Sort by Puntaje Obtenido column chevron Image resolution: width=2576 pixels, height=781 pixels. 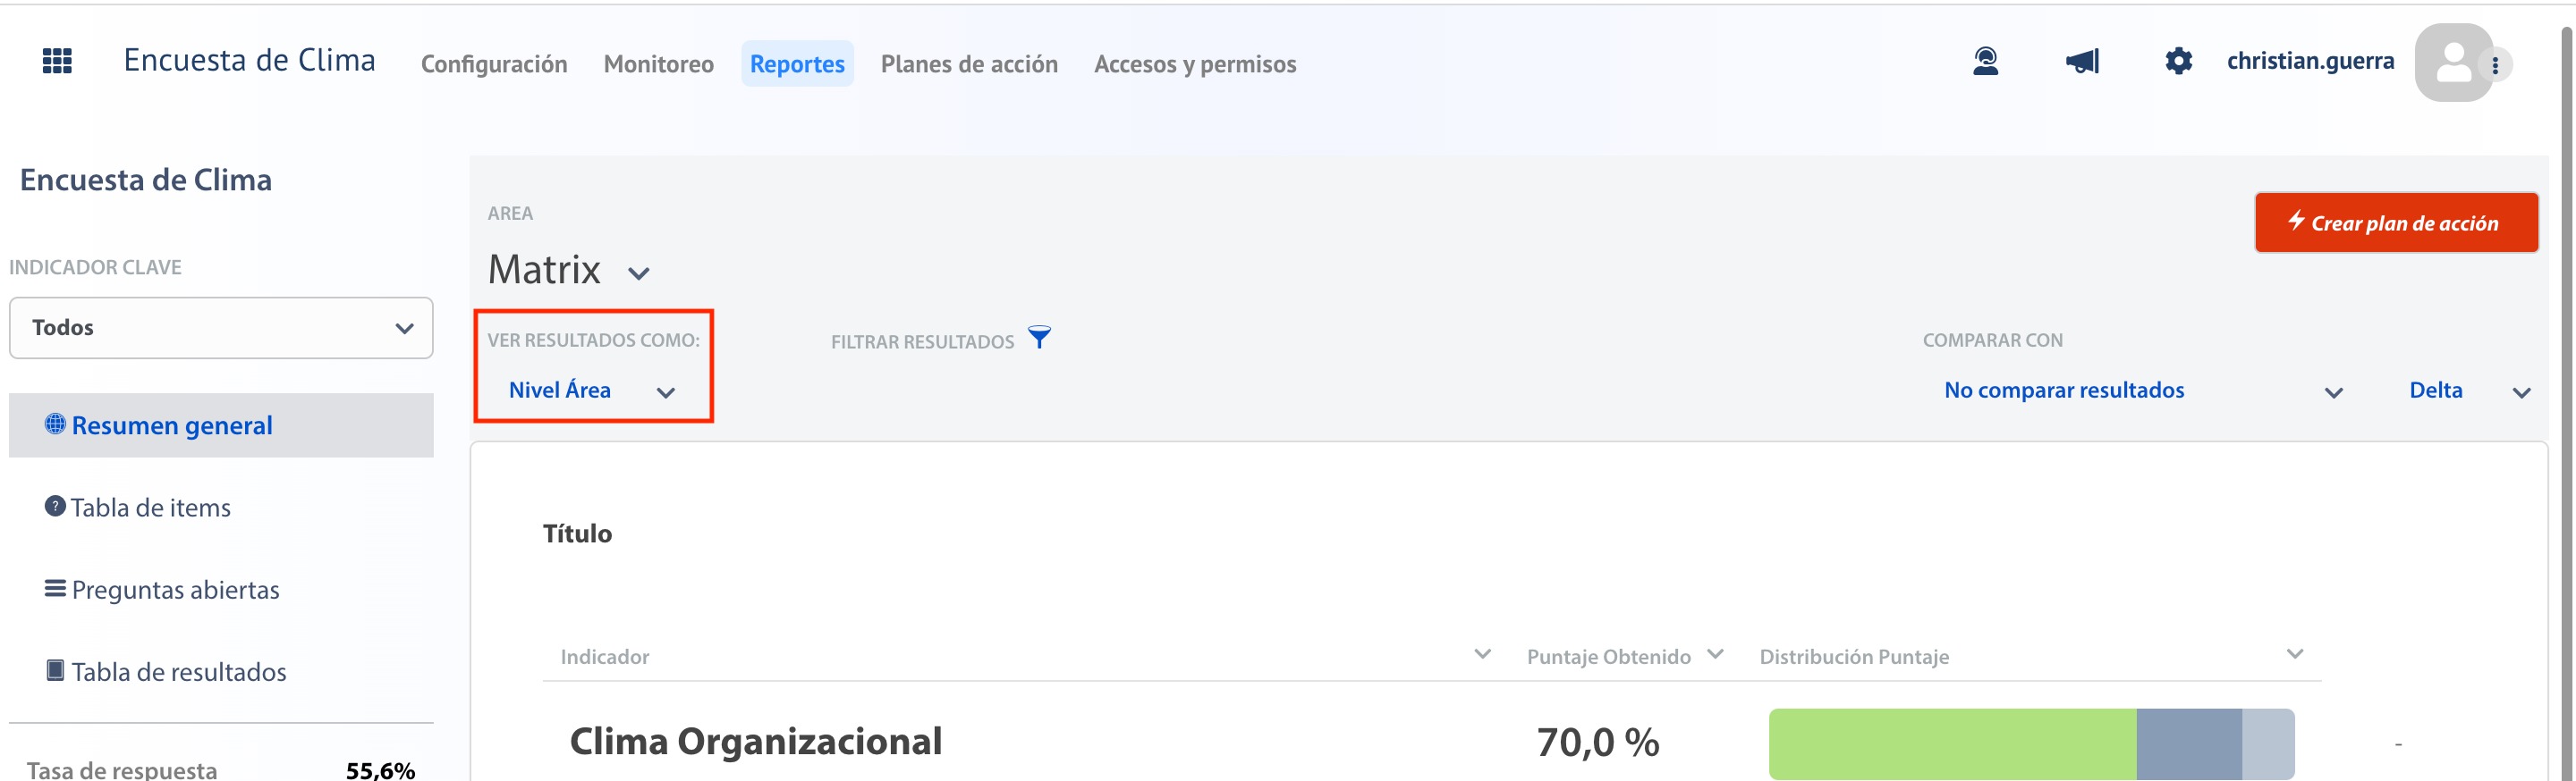click(x=1715, y=654)
